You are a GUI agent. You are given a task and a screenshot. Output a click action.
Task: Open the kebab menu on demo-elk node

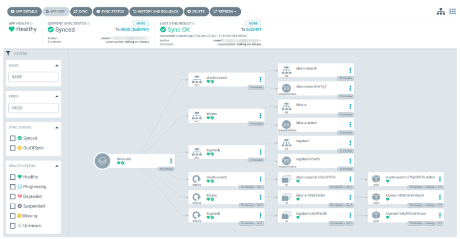171,161
